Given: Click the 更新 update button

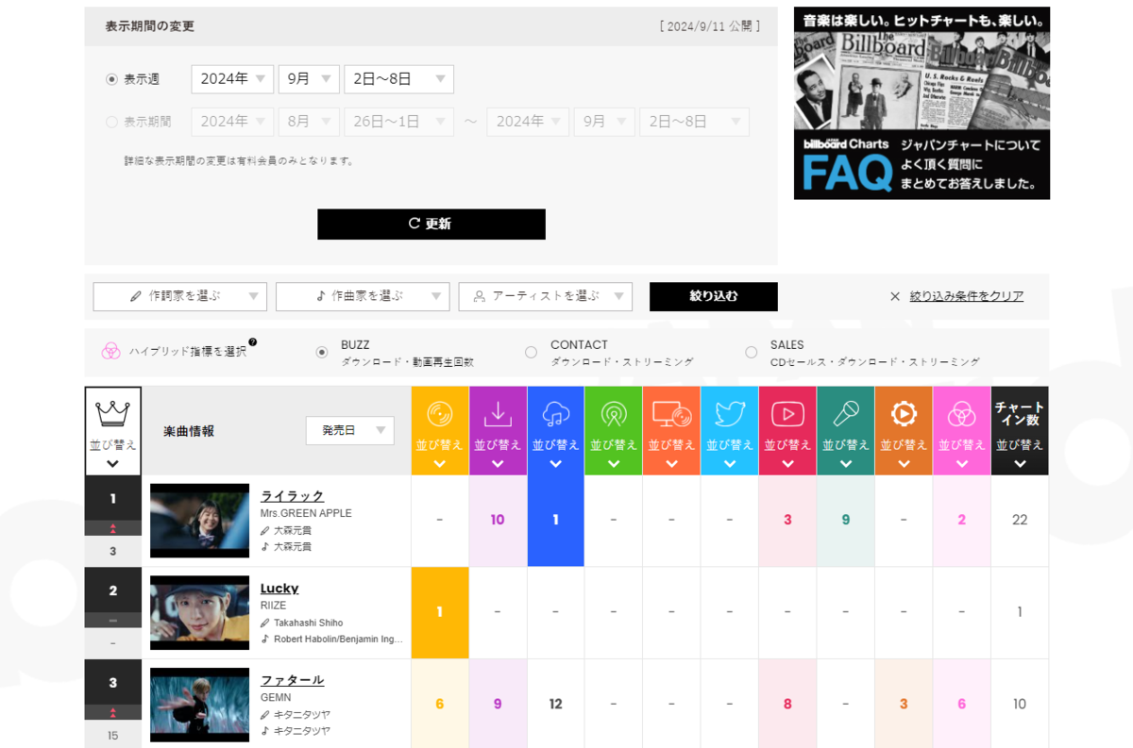Looking at the screenshot, I should coord(431,224).
